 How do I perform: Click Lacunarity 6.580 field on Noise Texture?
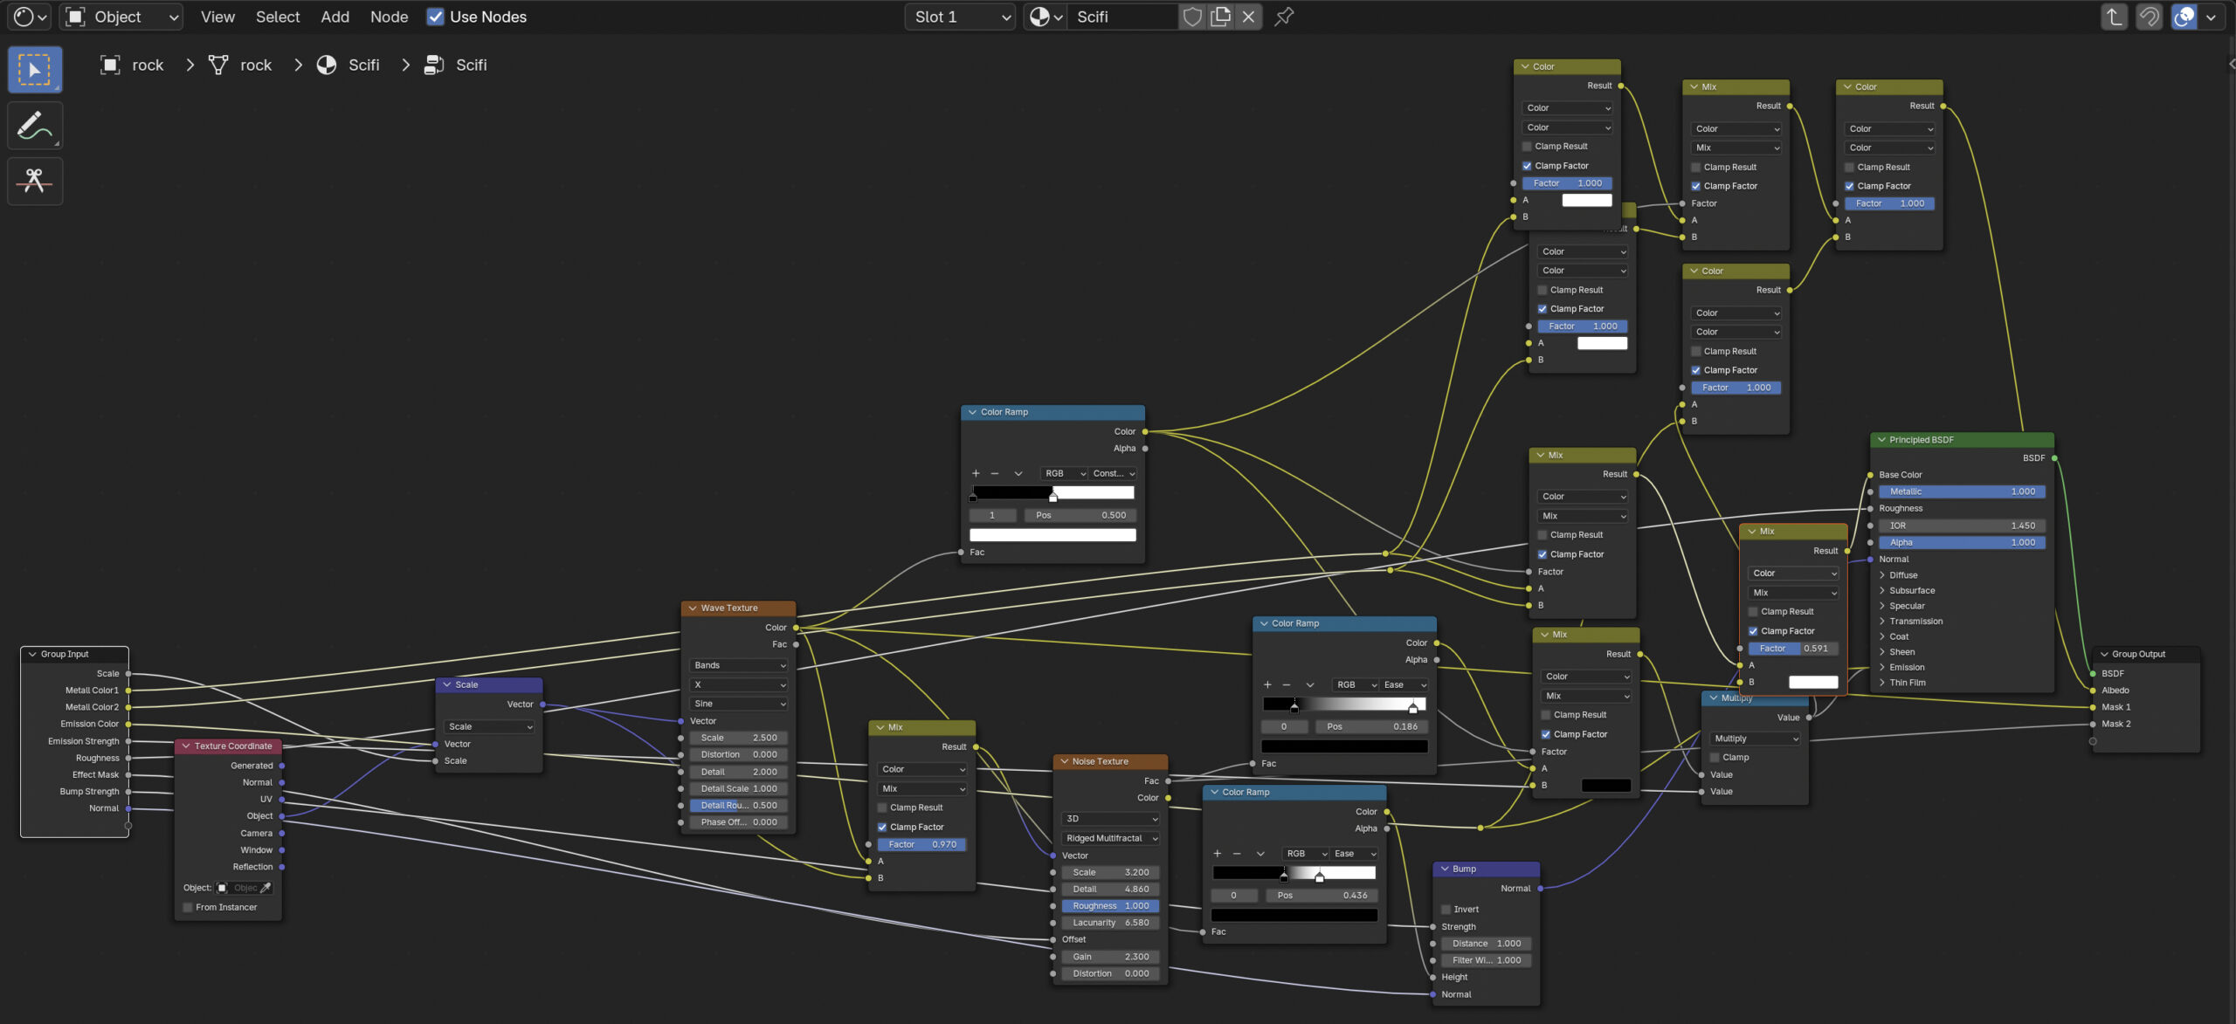(1111, 923)
